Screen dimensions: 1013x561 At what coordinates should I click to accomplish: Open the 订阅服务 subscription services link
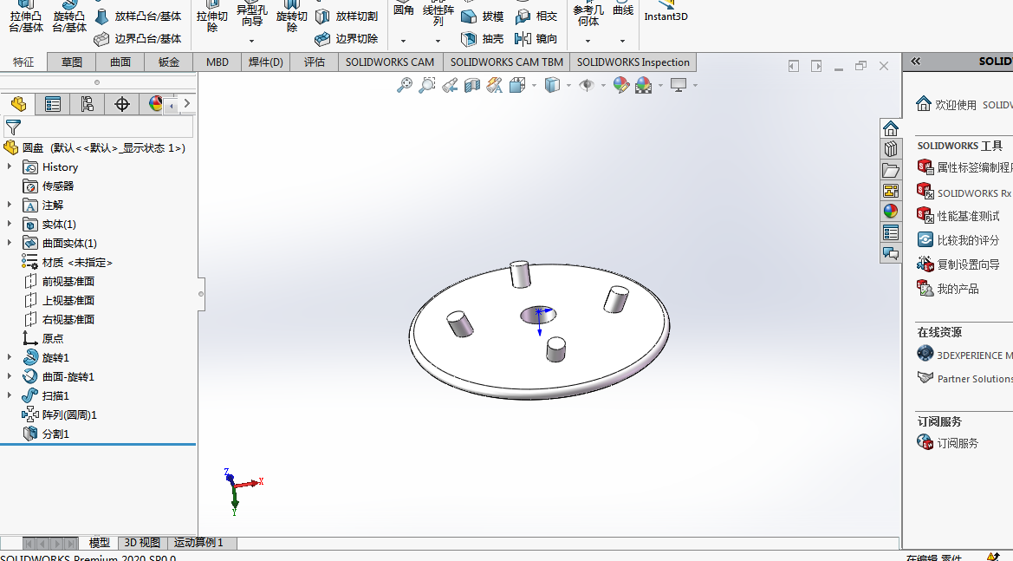pos(948,443)
